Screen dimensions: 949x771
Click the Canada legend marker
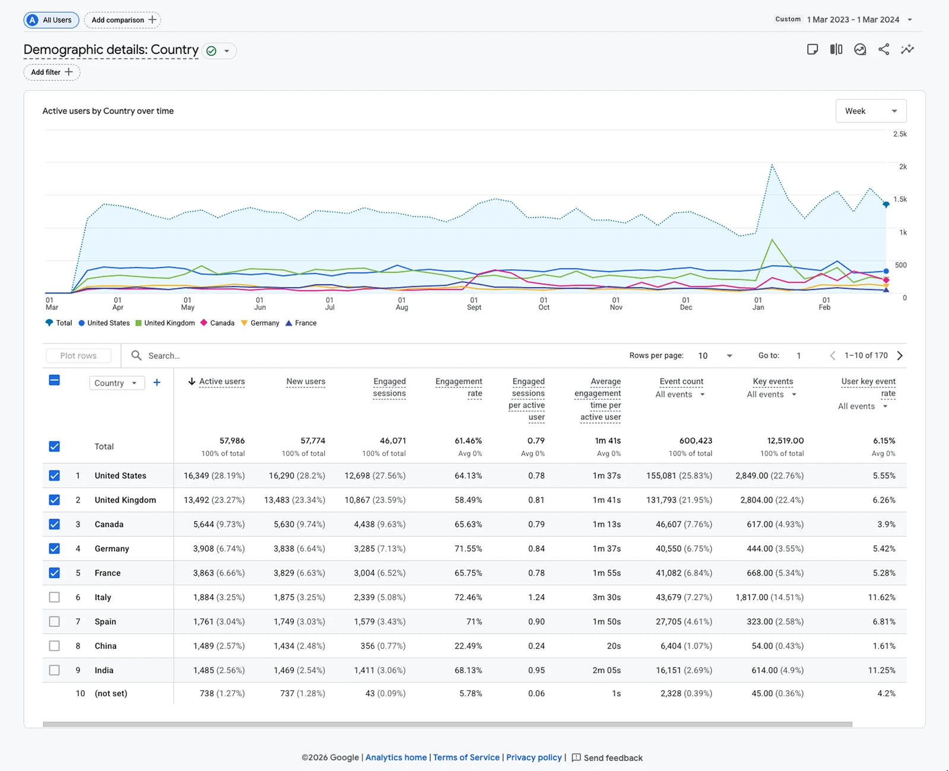[x=204, y=323]
